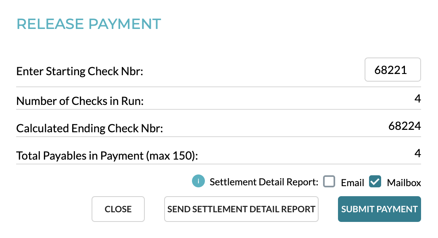Viewport: 438px width, 238px height.
Task: Click the starting check number input field
Action: [x=392, y=70]
